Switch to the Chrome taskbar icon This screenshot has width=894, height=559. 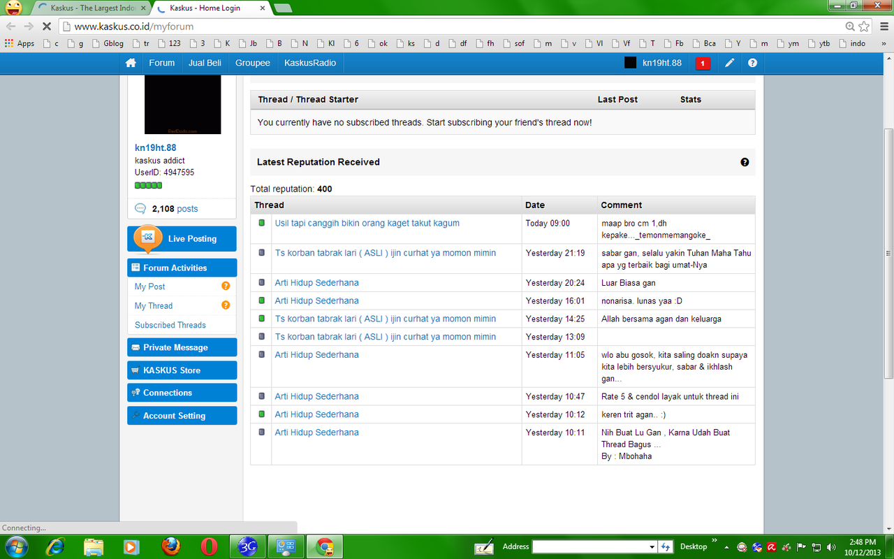(x=325, y=546)
